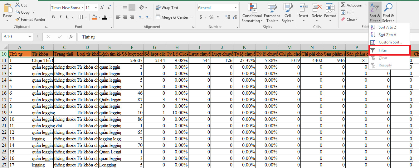Toggle Wrap Text for selected cells
The height and width of the screenshot is (168, 419).
(x=167, y=8)
